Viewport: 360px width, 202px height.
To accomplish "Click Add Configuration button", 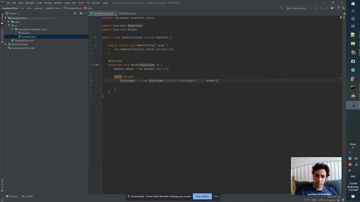I will [x=296, y=8].
